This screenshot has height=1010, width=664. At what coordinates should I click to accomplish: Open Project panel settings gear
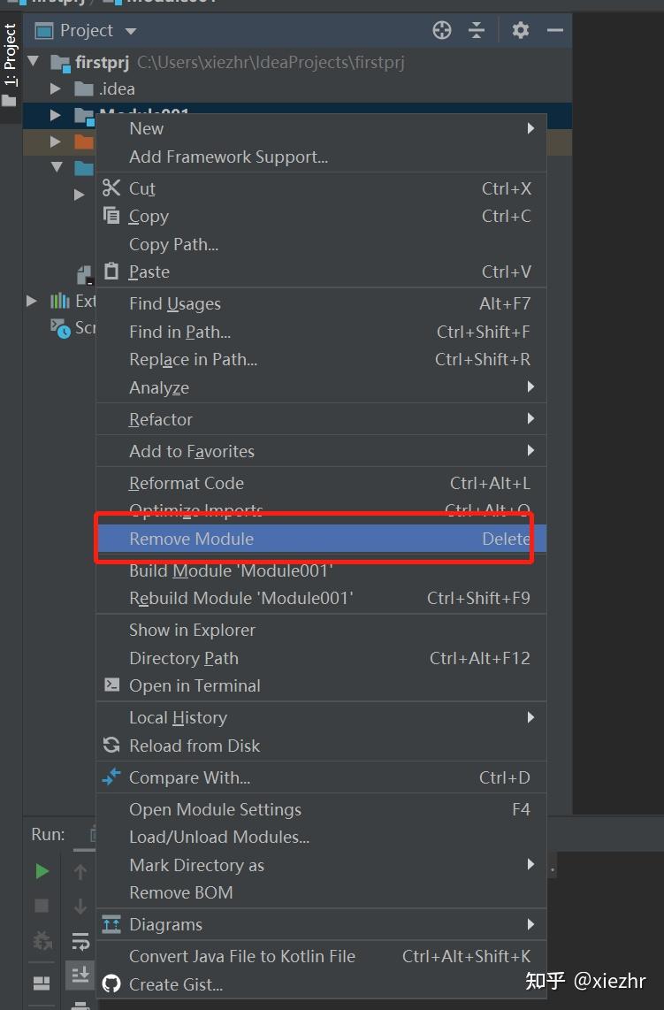click(x=521, y=30)
